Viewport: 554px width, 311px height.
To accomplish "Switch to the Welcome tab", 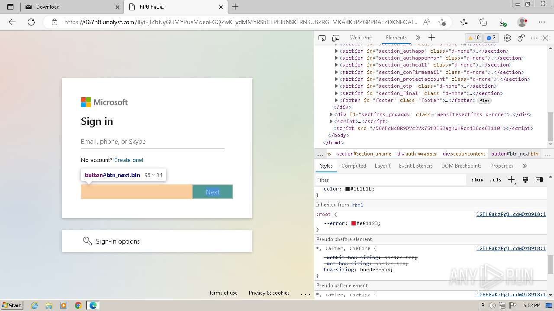I will [361, 38].
